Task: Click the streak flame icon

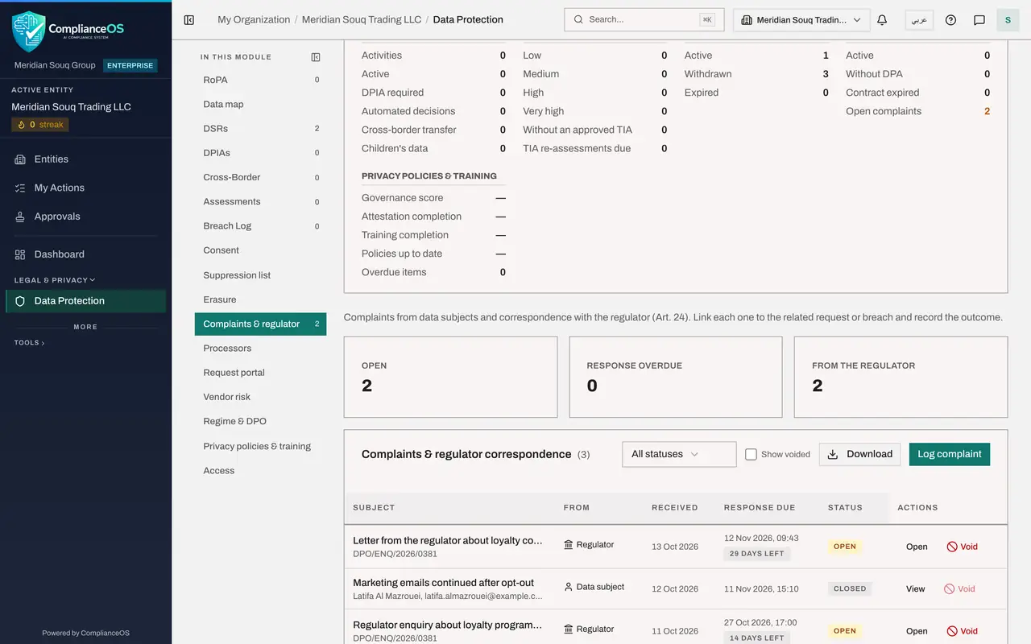Action: coord(22,125)
